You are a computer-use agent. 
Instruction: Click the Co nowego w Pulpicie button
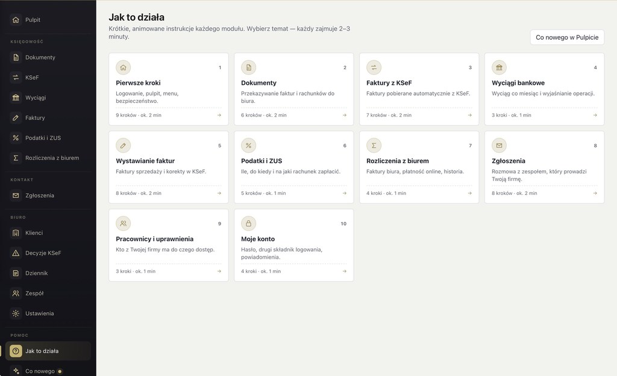(567, 37)
